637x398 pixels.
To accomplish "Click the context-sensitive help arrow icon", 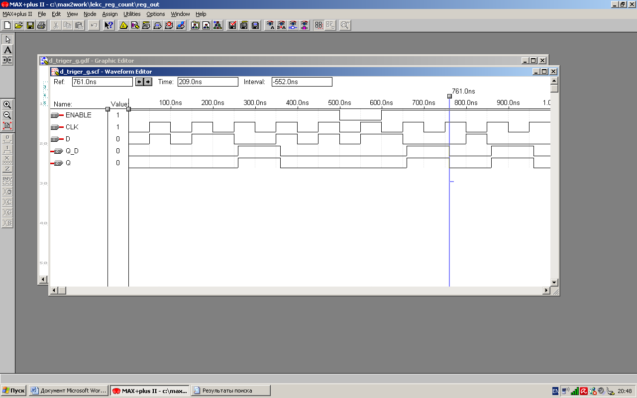I will click(x=108, y=25).
